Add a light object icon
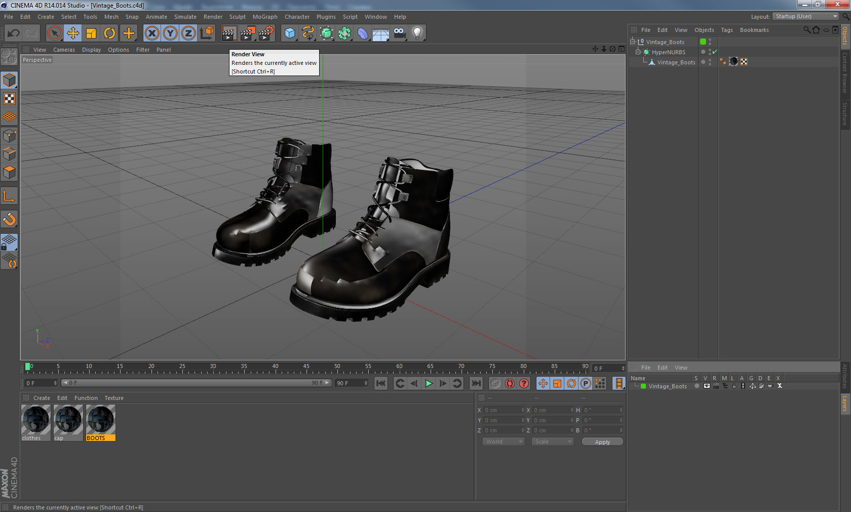851x512 pixels. (x=417, y=33)
